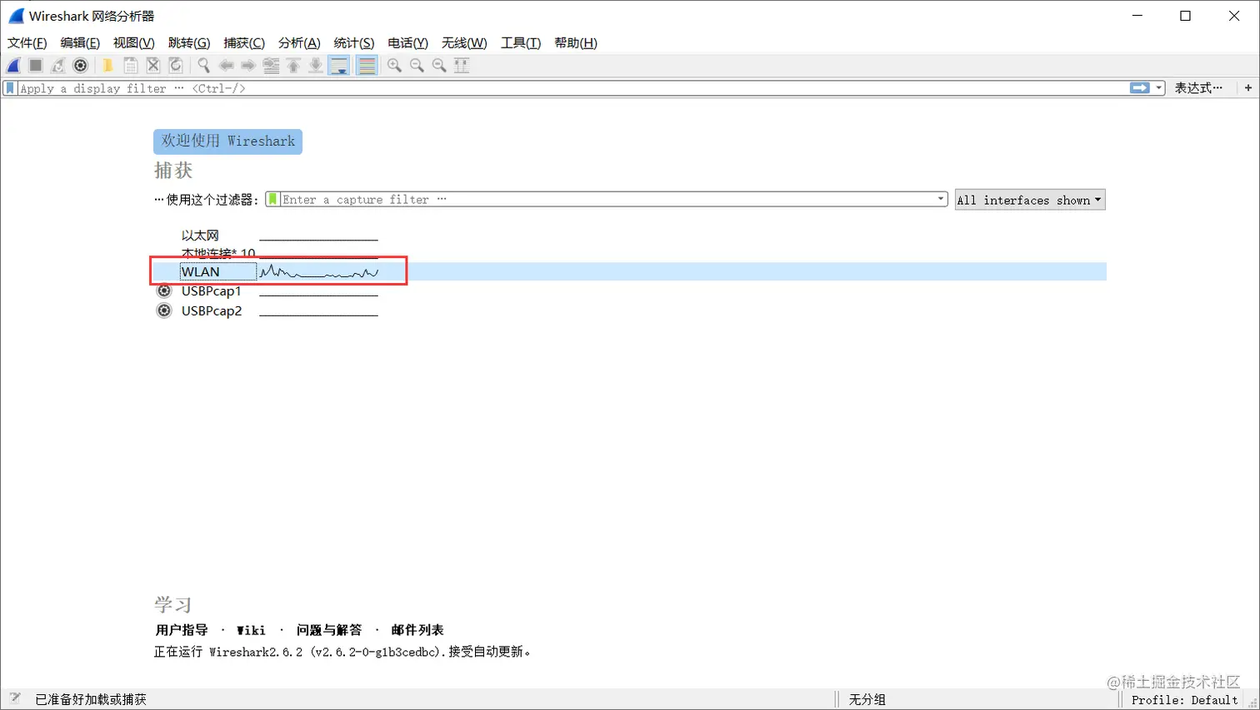The image size is (1260, 710).
Task: Click the expert info icon in status bar
Action: pos(15,699)
